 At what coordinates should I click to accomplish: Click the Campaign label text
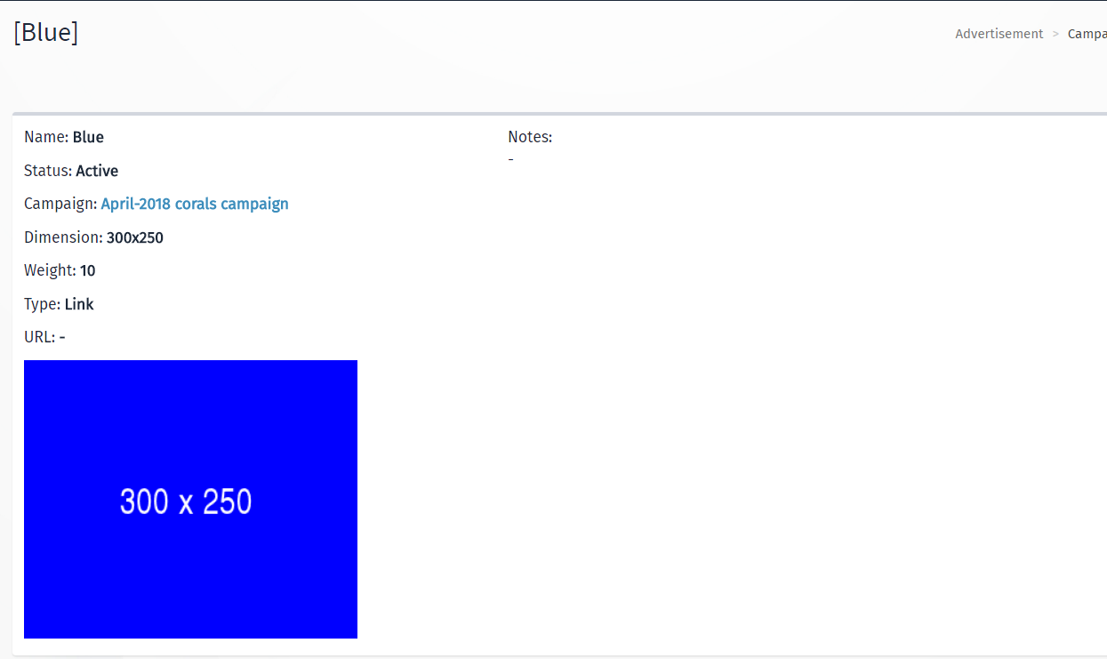tap(60, 204)
